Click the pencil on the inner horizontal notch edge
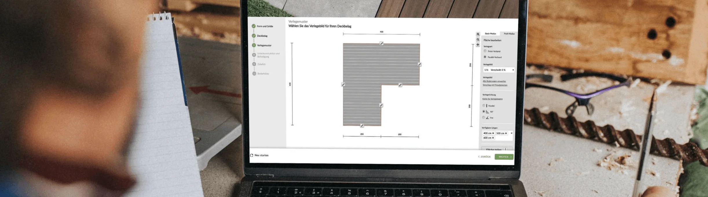Screen dimensions: 708x197 (400, 85)
